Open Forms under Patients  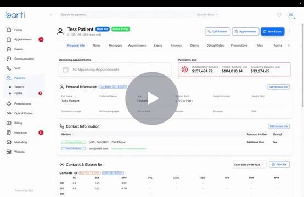pyautogui.click(x=19, y=93)
